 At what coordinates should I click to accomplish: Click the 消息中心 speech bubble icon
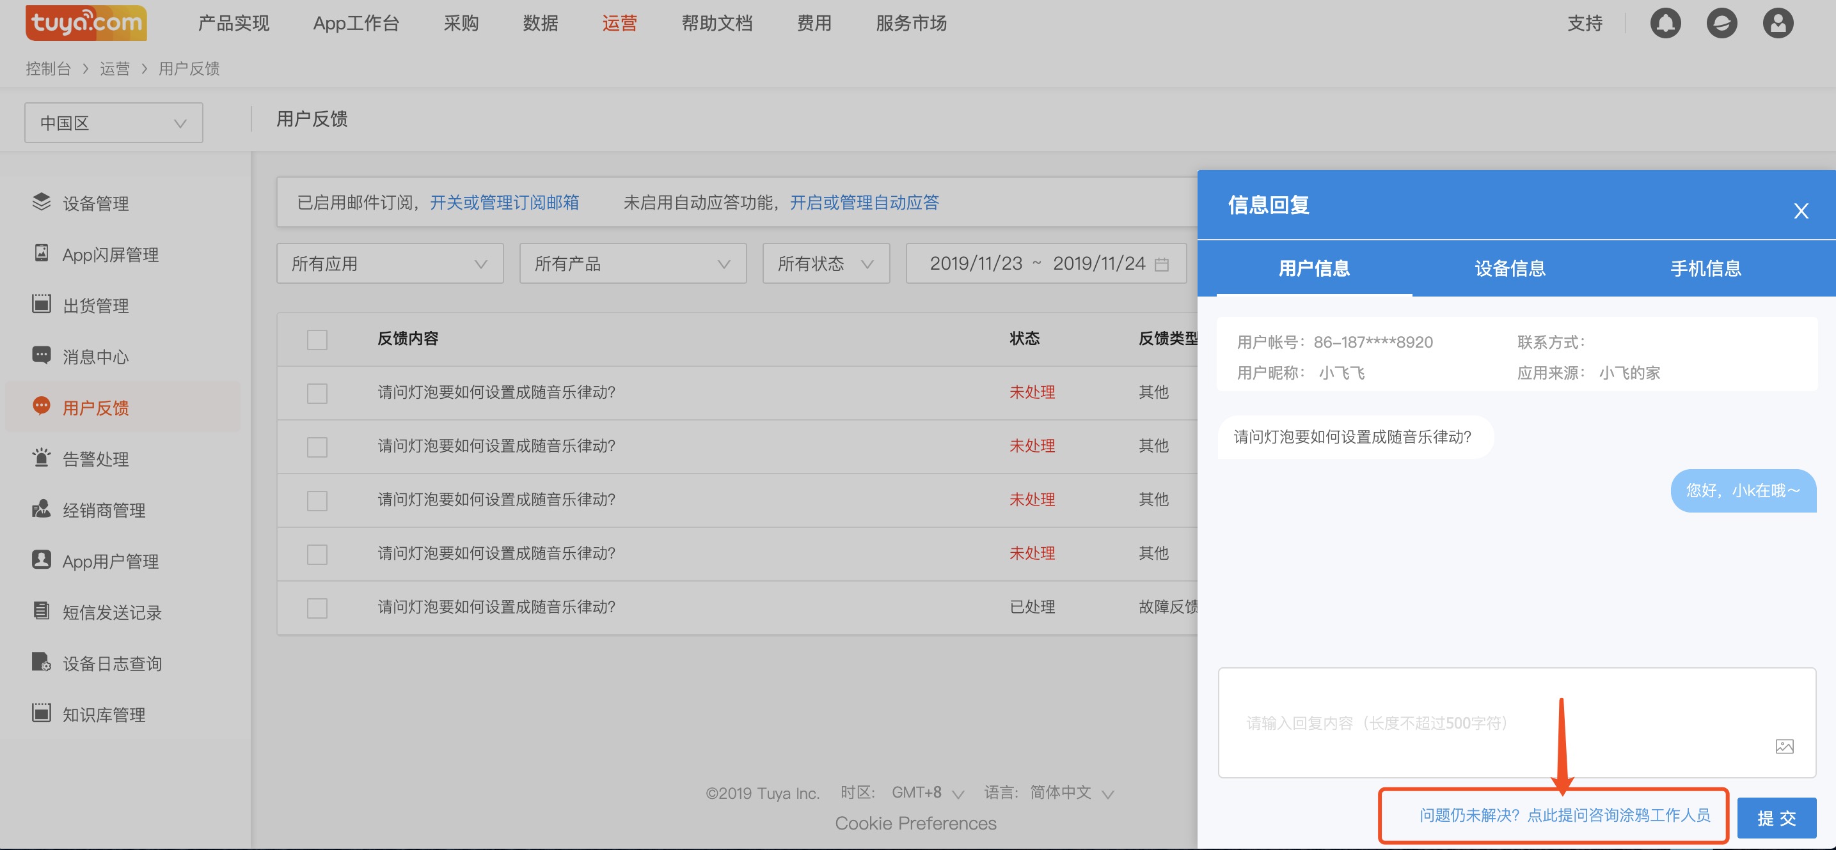point(42,355)
